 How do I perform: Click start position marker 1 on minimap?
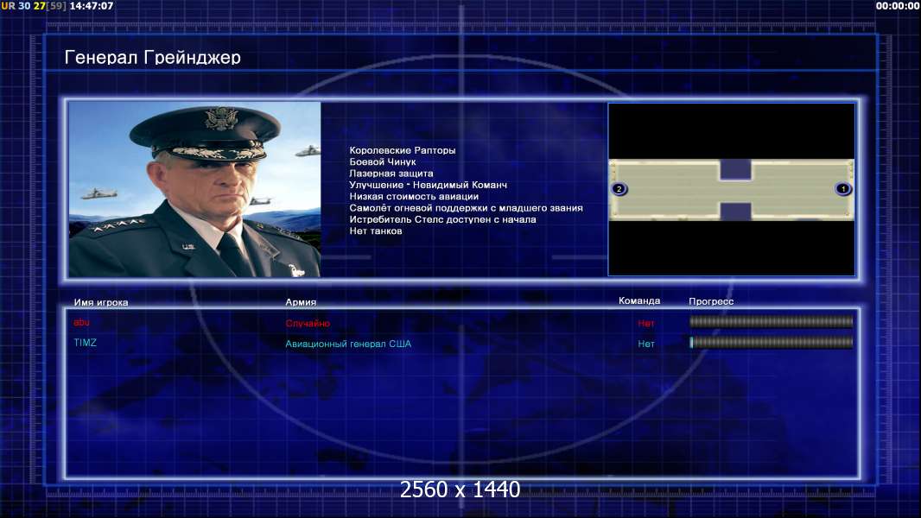click(x=843, y=189)
